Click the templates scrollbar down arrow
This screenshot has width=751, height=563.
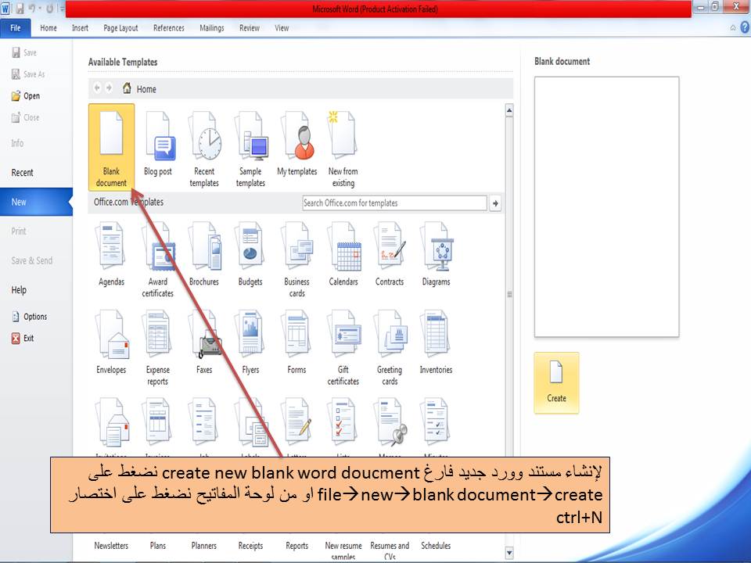point(509,553)
